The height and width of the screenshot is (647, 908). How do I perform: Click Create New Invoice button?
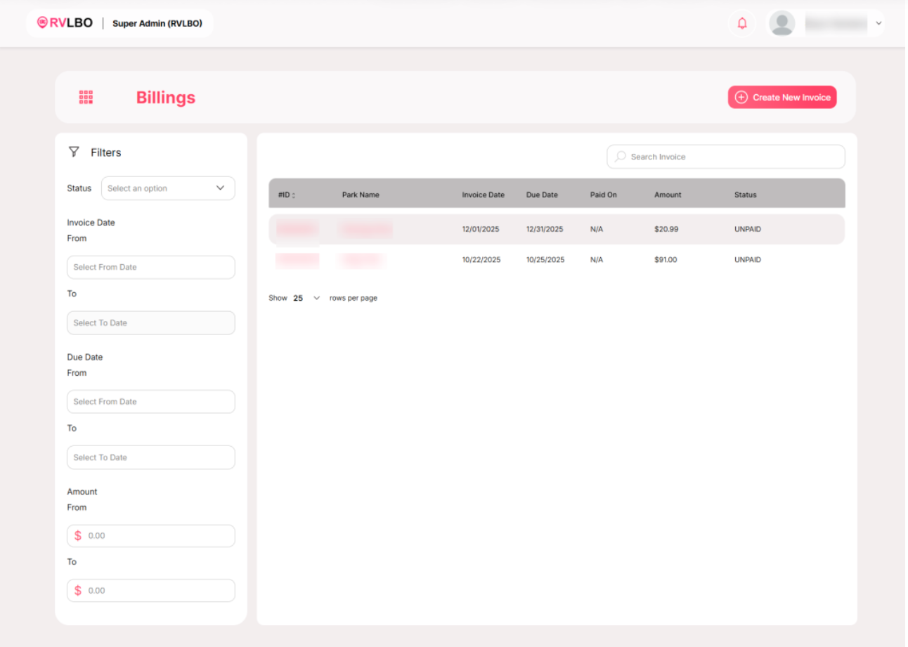782,98
